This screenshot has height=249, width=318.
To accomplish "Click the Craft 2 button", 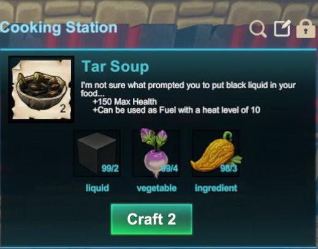I will click(x=151, y=219).
